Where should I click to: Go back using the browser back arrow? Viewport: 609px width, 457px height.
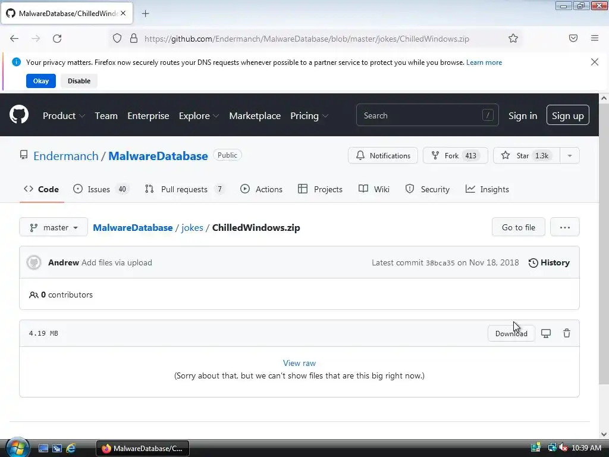(14, 39)
